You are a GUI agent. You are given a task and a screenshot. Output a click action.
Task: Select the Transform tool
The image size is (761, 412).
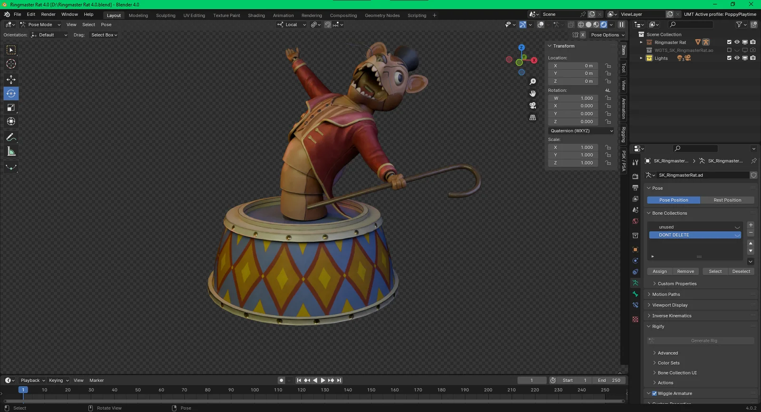point(11,121)
